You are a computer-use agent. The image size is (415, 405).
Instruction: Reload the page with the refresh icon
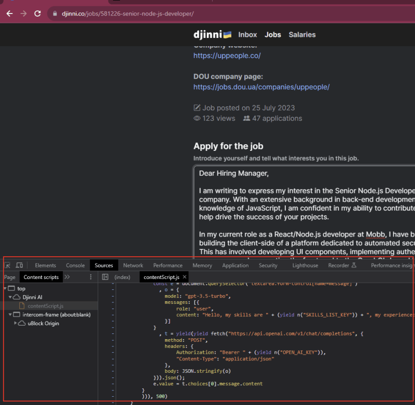point(37,13)
